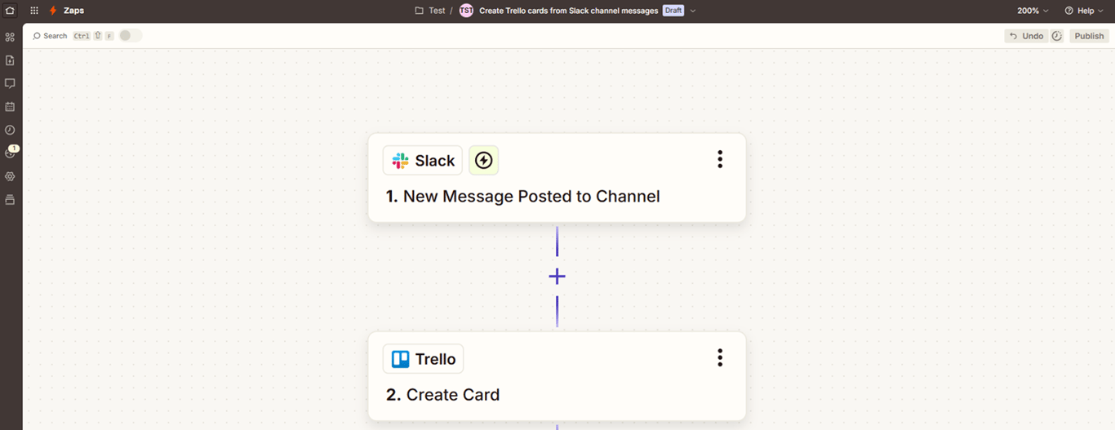This screenshot has height=430, width=1115.
Task: Open the Test folder breadcrumb
Action: pyautogui.click(x=430, y=11)
